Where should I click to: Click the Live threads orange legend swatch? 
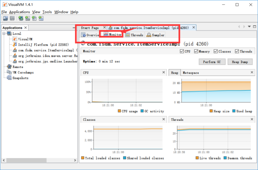click(197, 158)
